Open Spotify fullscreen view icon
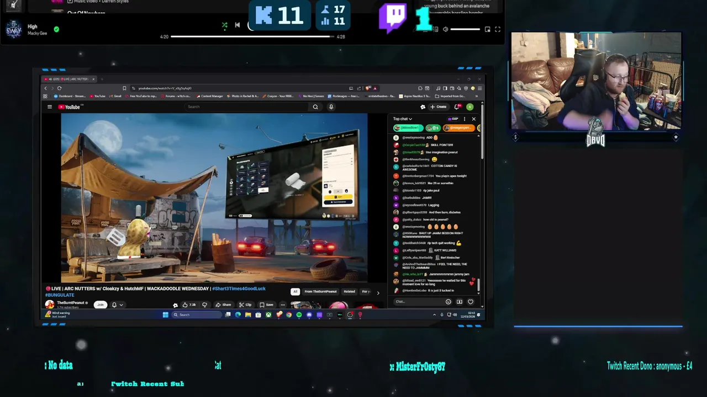Screen dimensions: 707x397 click(x=497, y=29)
